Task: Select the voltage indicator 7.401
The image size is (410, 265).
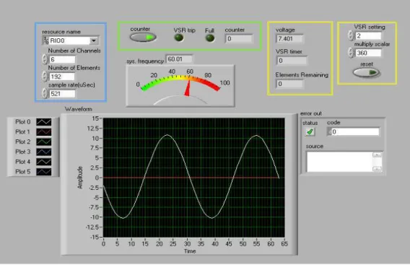Action: tap(289, 39)
